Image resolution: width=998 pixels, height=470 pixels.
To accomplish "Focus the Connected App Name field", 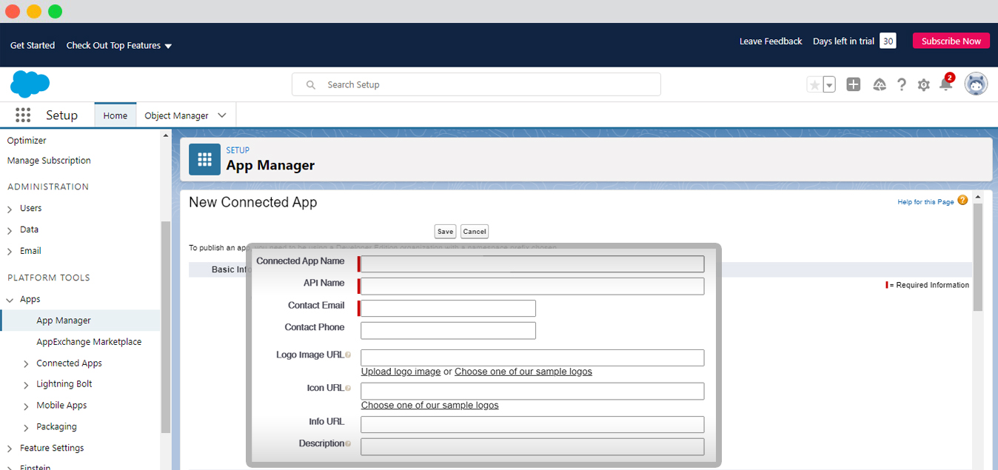I will 532,264.
